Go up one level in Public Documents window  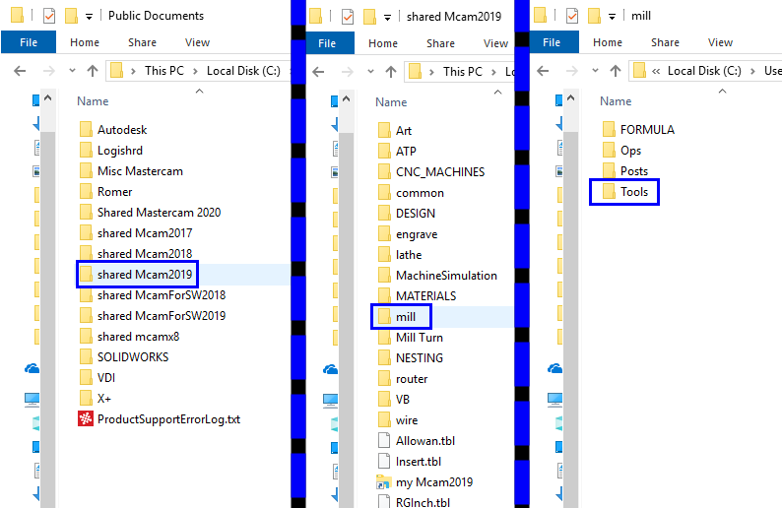coord(93,71)
